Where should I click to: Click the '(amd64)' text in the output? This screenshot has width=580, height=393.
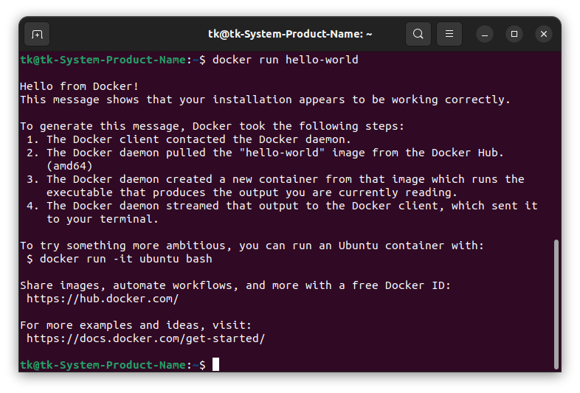click(69, 166)
